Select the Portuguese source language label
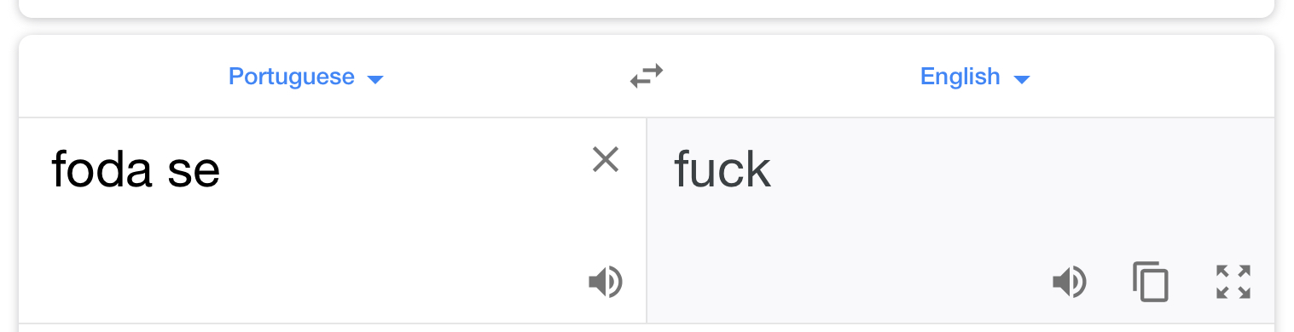 (x=292, y=77)
